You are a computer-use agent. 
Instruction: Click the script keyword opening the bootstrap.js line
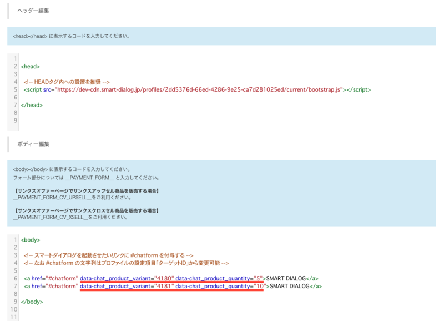click(34, 89)
